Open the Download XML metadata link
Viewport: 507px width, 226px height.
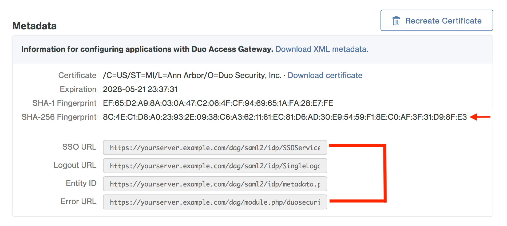click(x=321, y=49)
